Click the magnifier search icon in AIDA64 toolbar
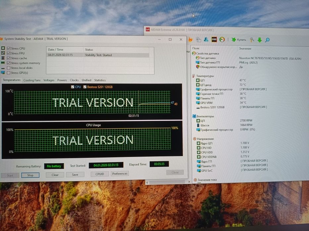The height and width of the screenshot is (231, 309). point(267,40)
